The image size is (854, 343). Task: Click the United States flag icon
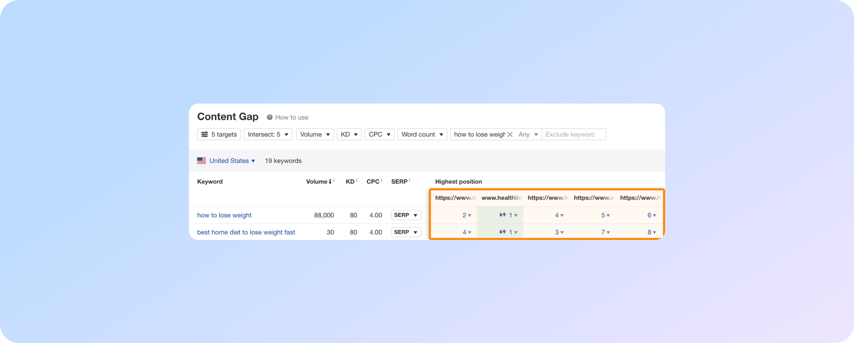point(202,161)
